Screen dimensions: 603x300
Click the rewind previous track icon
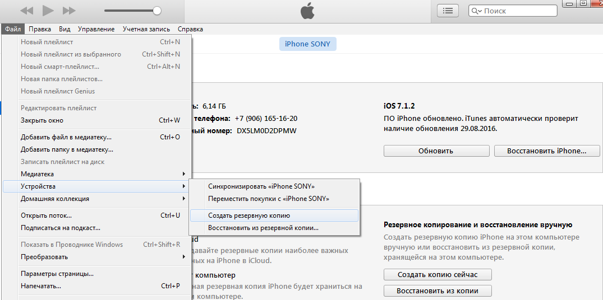click(x=27, y=11)
